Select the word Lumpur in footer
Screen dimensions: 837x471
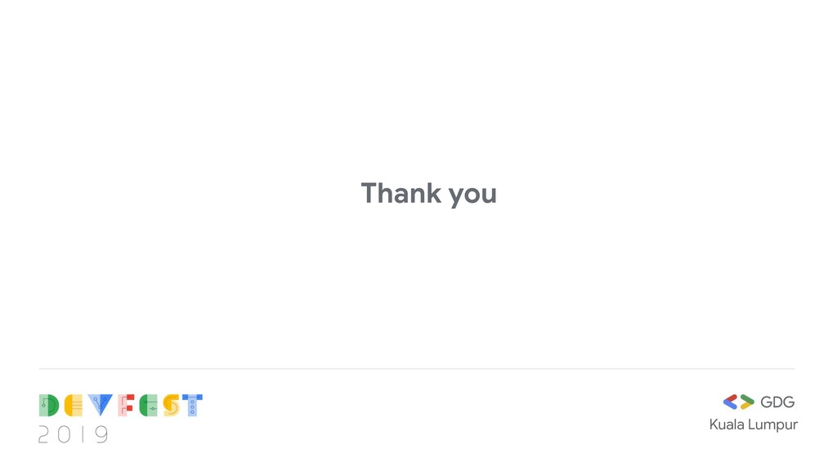pyautogui.click(x=772, y=425)
